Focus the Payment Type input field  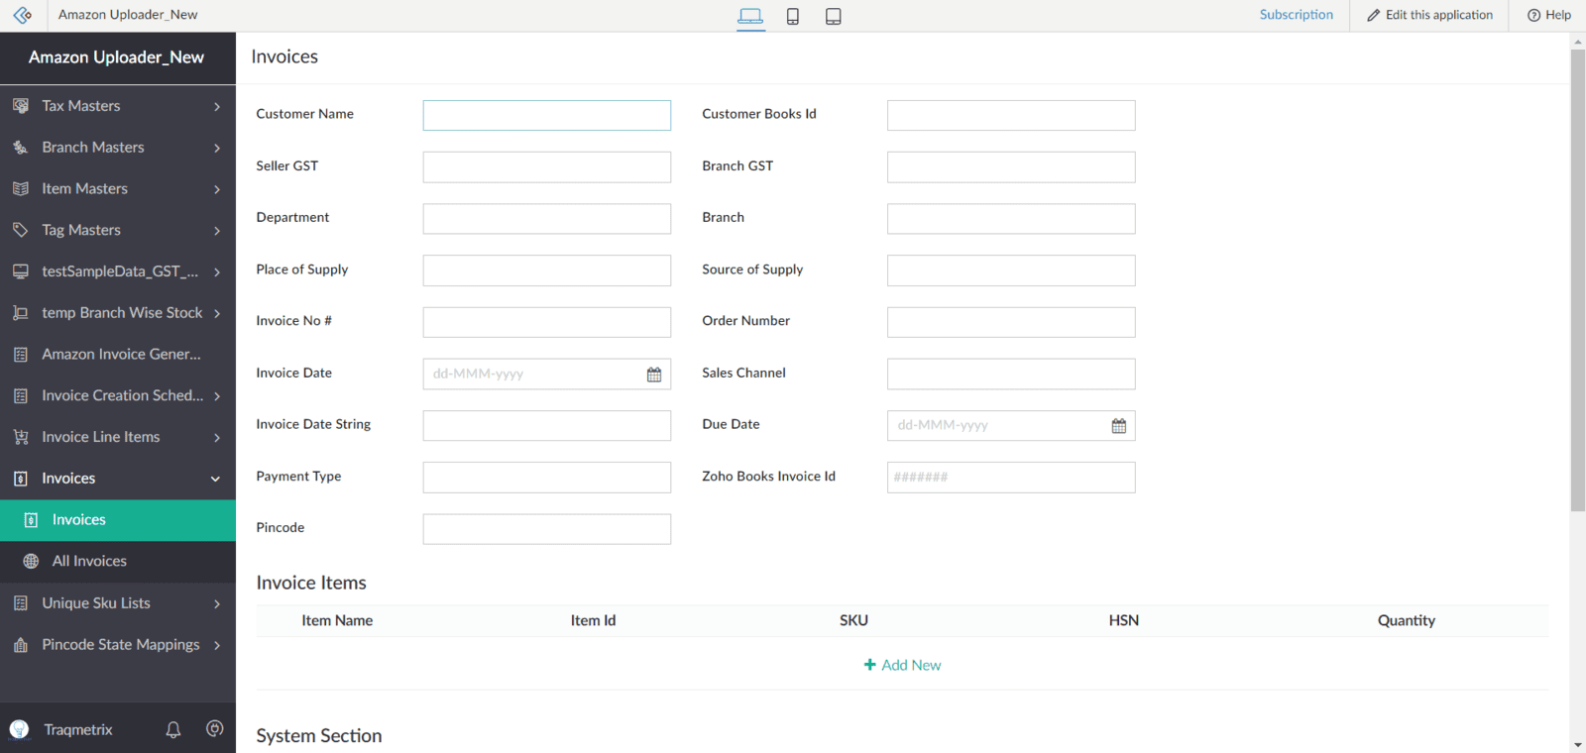click(547, 477)
